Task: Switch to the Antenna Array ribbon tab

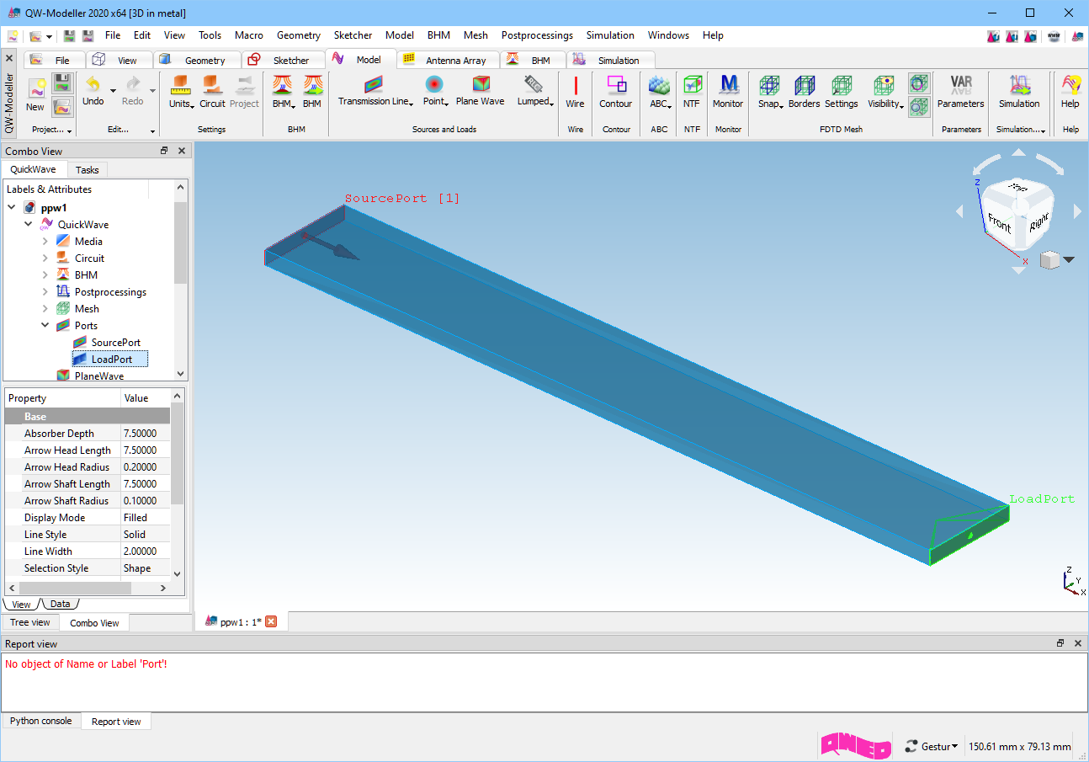Action: [x=447, y=60]
